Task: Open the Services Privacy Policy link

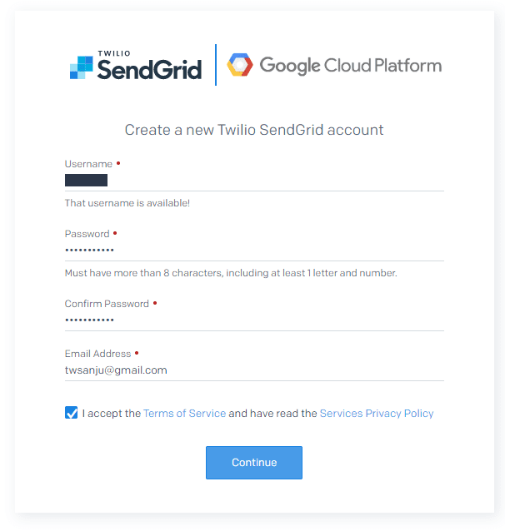Action: click(x=377, y=414)
